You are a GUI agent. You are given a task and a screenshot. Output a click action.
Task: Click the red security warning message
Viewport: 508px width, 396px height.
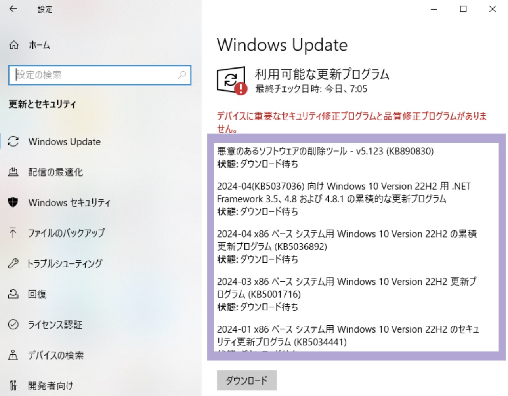pos(352,122)
